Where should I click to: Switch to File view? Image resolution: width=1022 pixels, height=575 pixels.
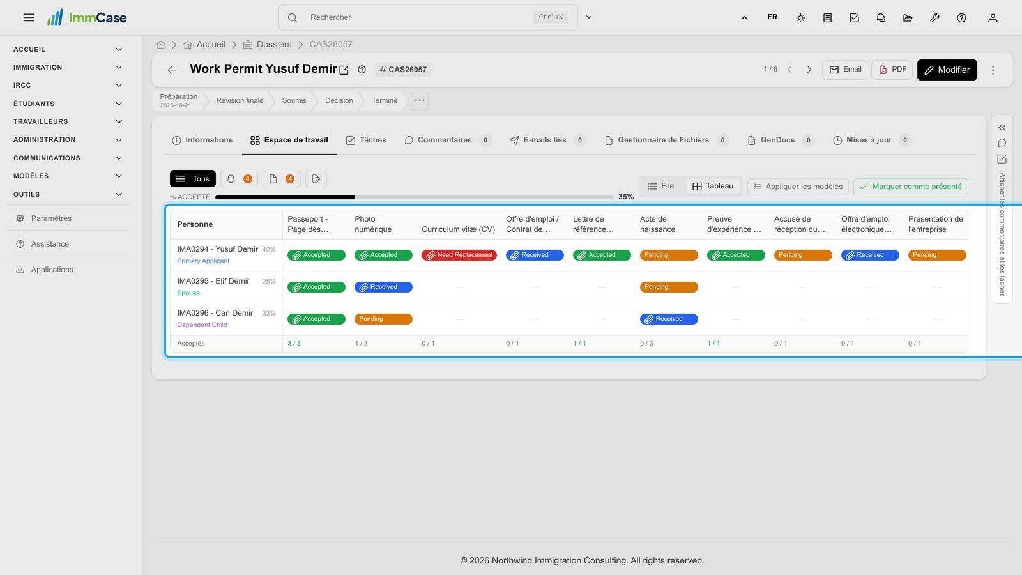tap(660, 187)
